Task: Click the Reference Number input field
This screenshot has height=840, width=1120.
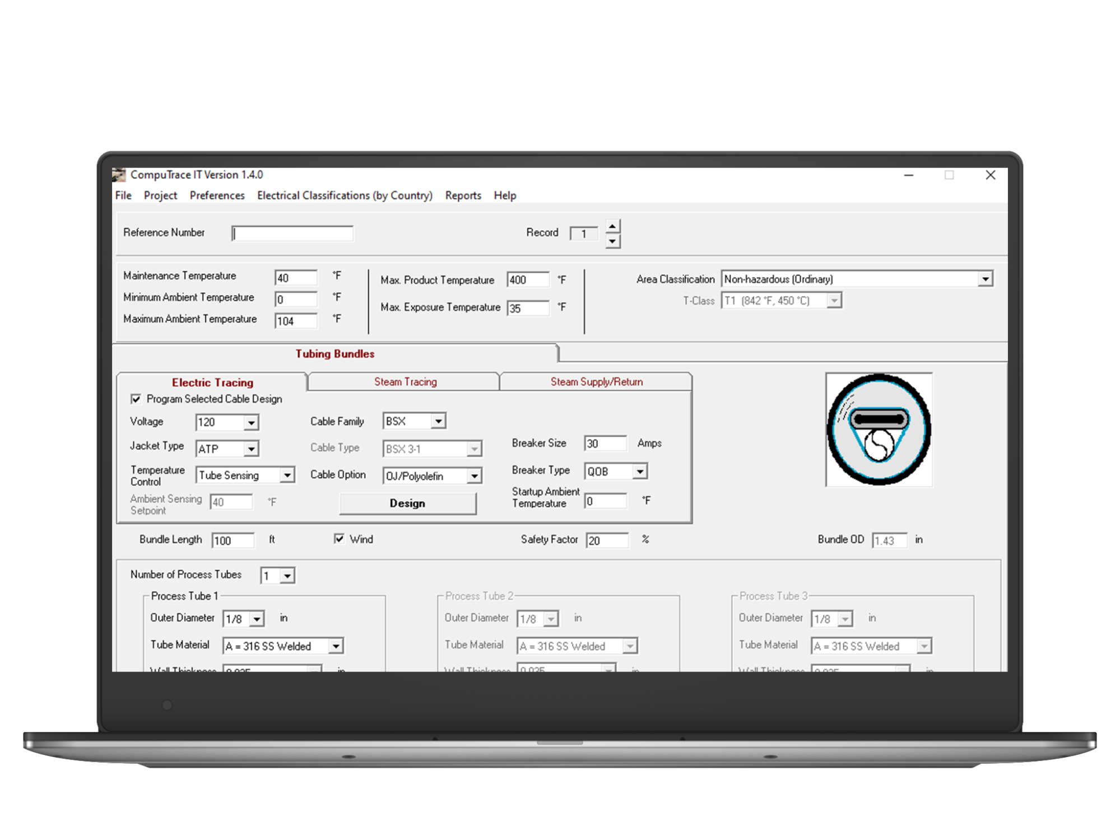Action: click(x=292, y=234)
